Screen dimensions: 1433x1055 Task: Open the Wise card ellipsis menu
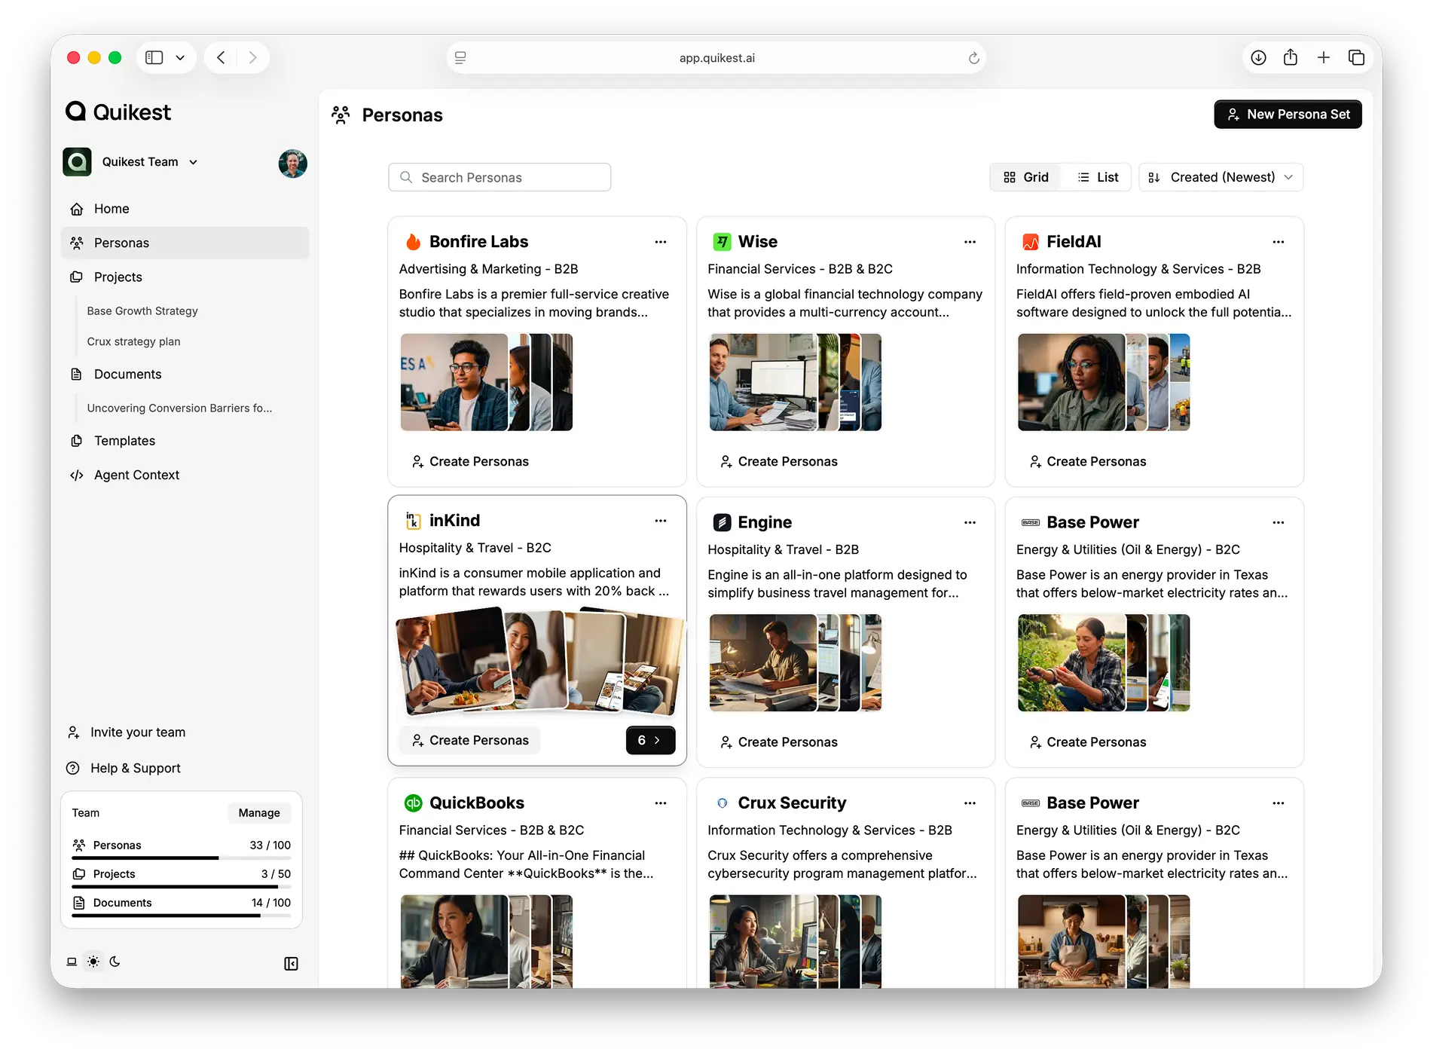pos(970,242)
